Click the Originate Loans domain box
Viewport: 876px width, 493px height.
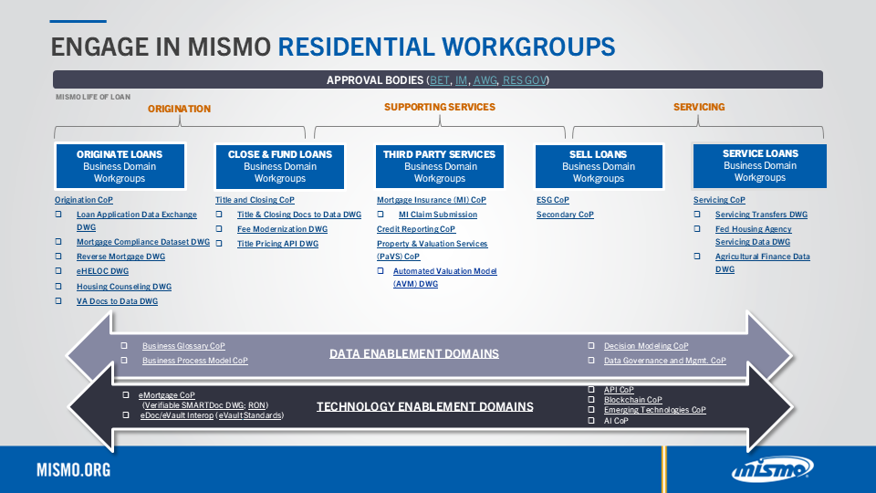(x=120, y=166)
